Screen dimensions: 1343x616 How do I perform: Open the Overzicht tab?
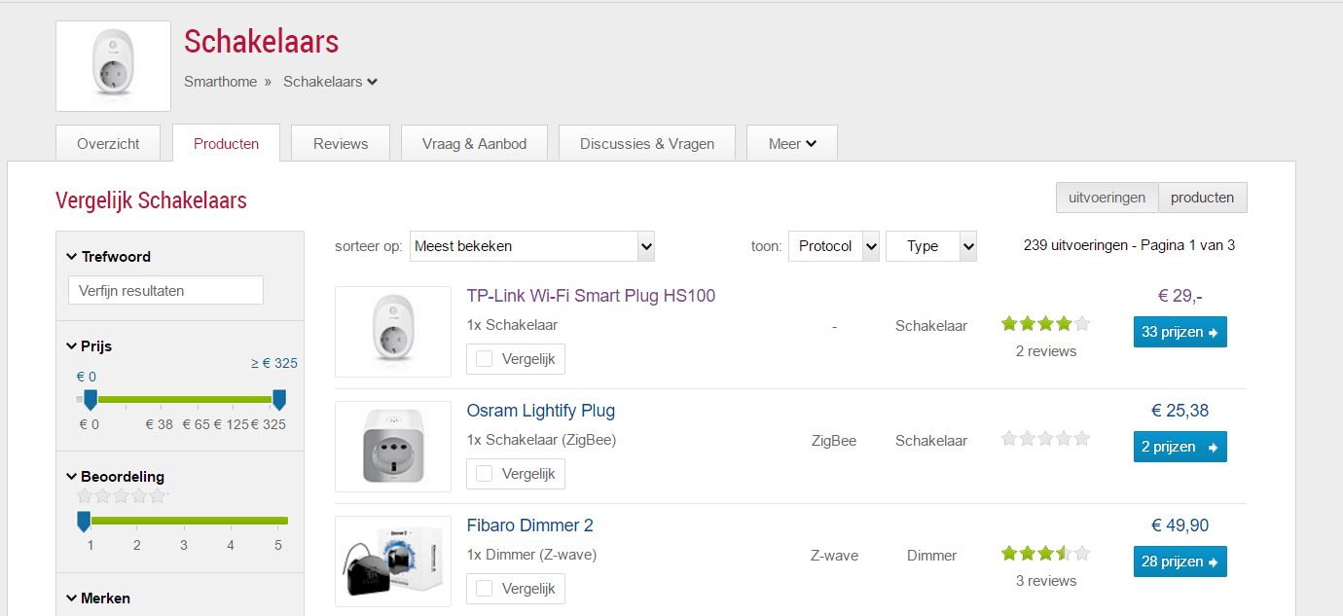tap(108, 143)
